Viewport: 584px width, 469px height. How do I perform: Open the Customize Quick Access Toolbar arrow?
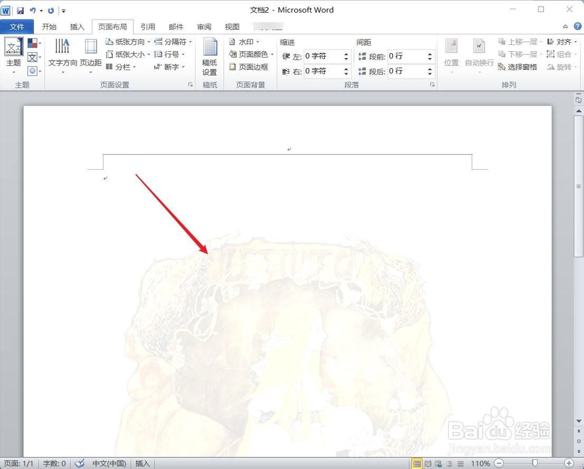point(64,11)
